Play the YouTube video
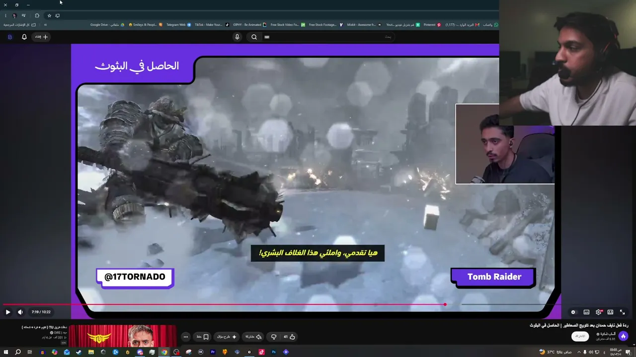The height and width of the screenshot is (357, 636). (7, 312)
